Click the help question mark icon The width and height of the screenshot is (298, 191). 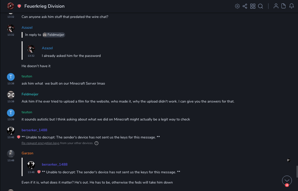point(97,143)
